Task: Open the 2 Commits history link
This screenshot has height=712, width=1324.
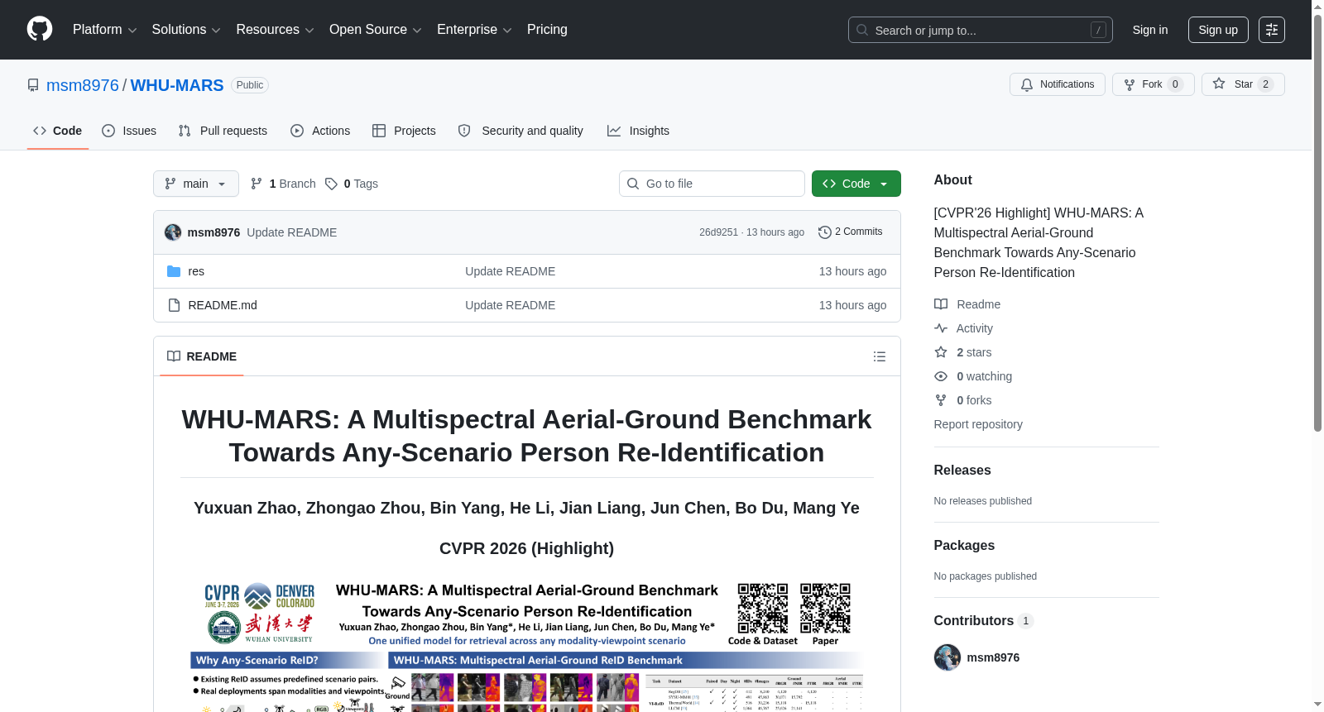Action: (x=851, y=232)
